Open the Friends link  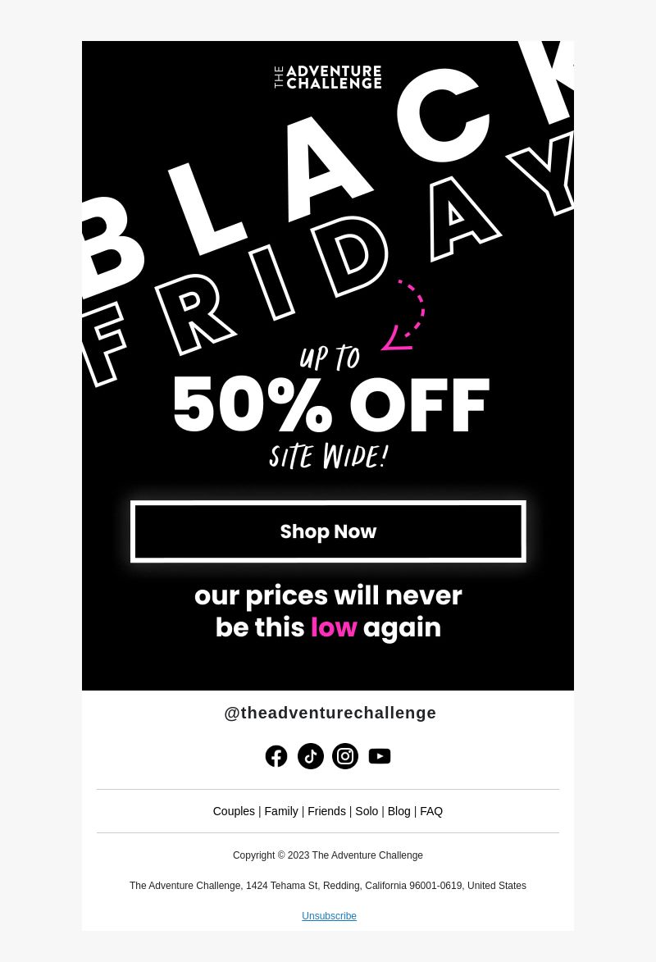point(326,811)
